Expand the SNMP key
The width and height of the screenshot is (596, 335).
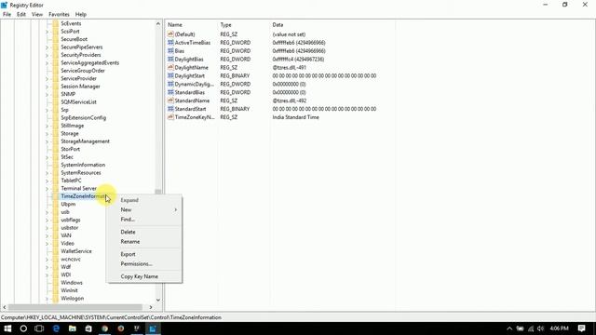[x=47, y=94]
